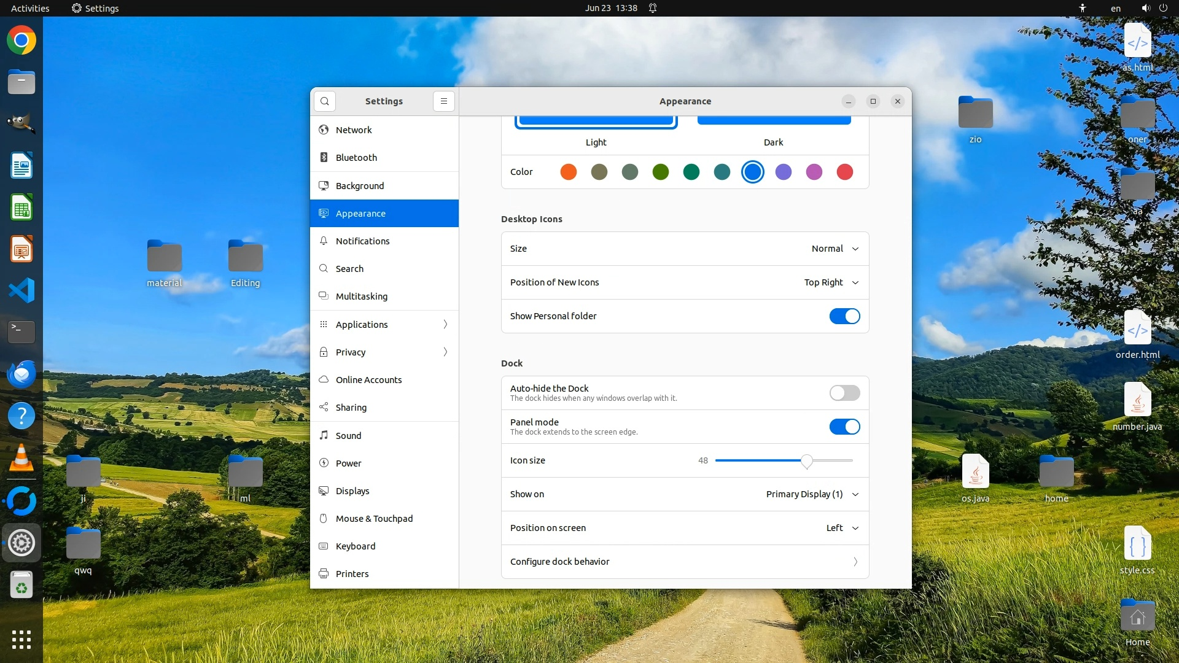Open VLC media player from dock
1179x663 pixels.
pyautogui.click(x=21, y=458)
